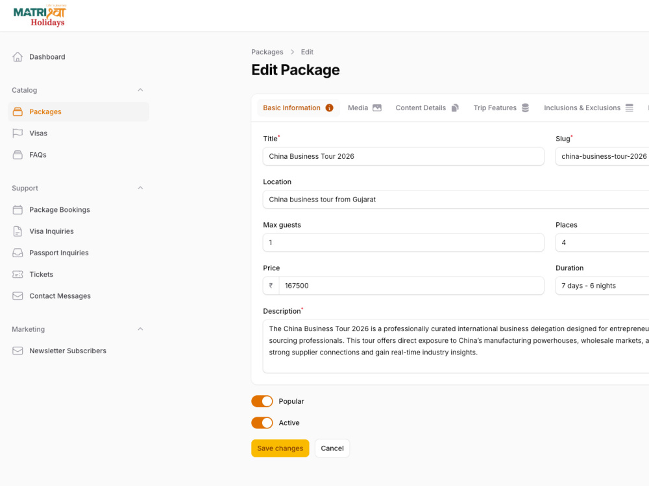Click the Location input field
The image size is (649, 486).
456,199
